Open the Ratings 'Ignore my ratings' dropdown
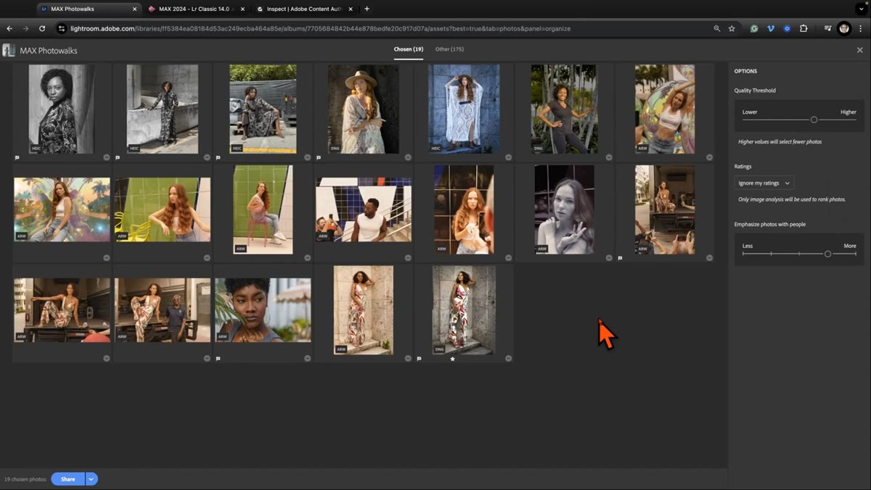 pyautogui.click(x=764, y=183)
